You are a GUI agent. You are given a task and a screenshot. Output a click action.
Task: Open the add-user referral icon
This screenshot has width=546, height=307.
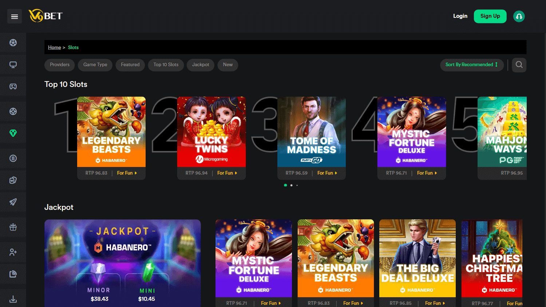[x=13, y=252]
